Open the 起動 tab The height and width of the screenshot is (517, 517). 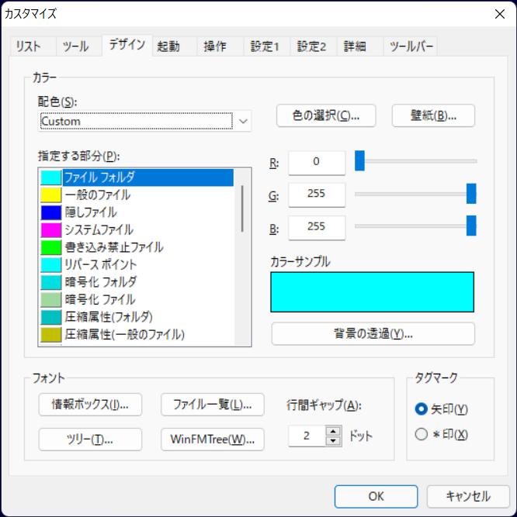click(x=168, y=47)
